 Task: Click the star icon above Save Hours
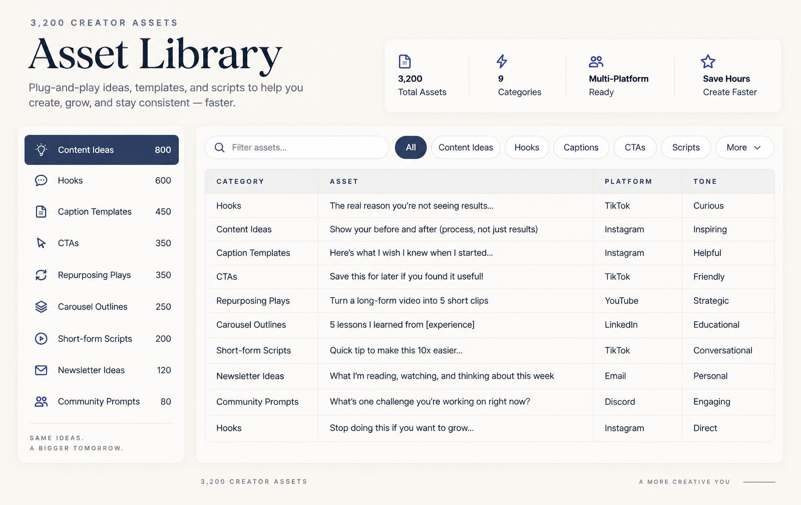[x=708, y=62]
